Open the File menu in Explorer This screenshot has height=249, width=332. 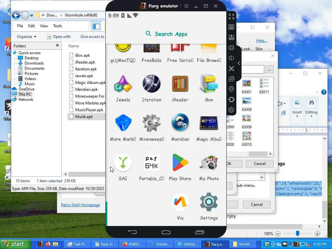[x=20, y=26]
